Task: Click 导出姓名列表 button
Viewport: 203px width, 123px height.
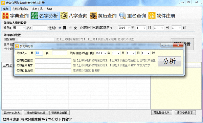Action: click(x=12, y=113)
